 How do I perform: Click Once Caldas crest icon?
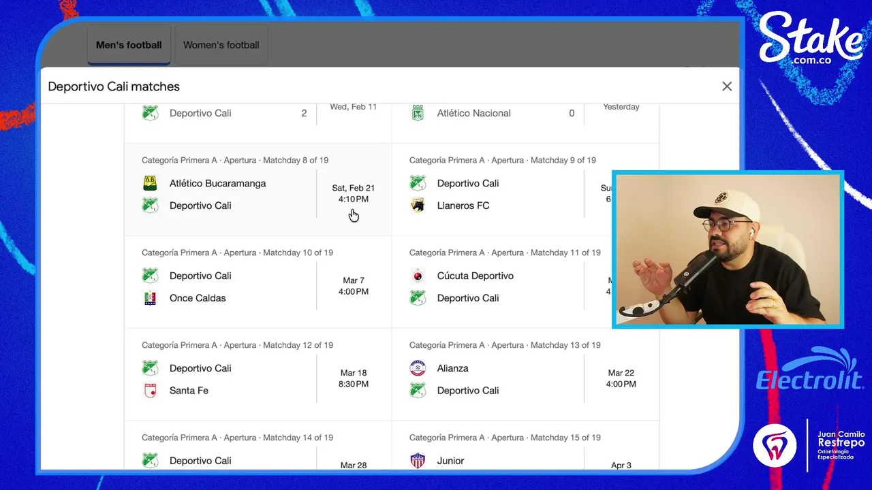click(150, 298)
